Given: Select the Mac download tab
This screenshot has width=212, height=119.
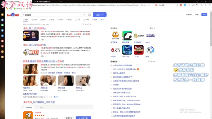Looking at the screenshot, I should pyautogui.click(x=41, y=108).
